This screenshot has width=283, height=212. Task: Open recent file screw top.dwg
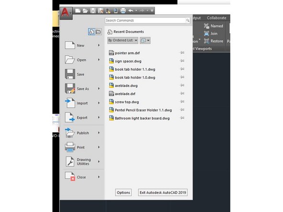[124, 102]
